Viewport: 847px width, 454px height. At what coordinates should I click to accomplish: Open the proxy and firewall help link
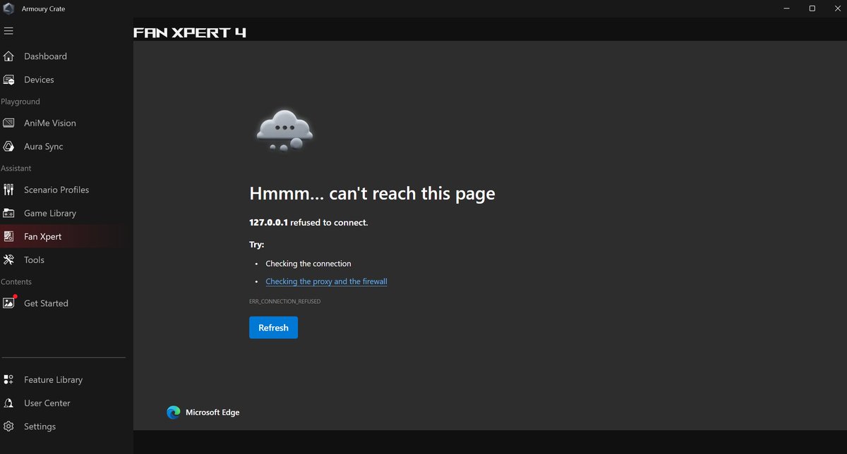tap(326, 281)
